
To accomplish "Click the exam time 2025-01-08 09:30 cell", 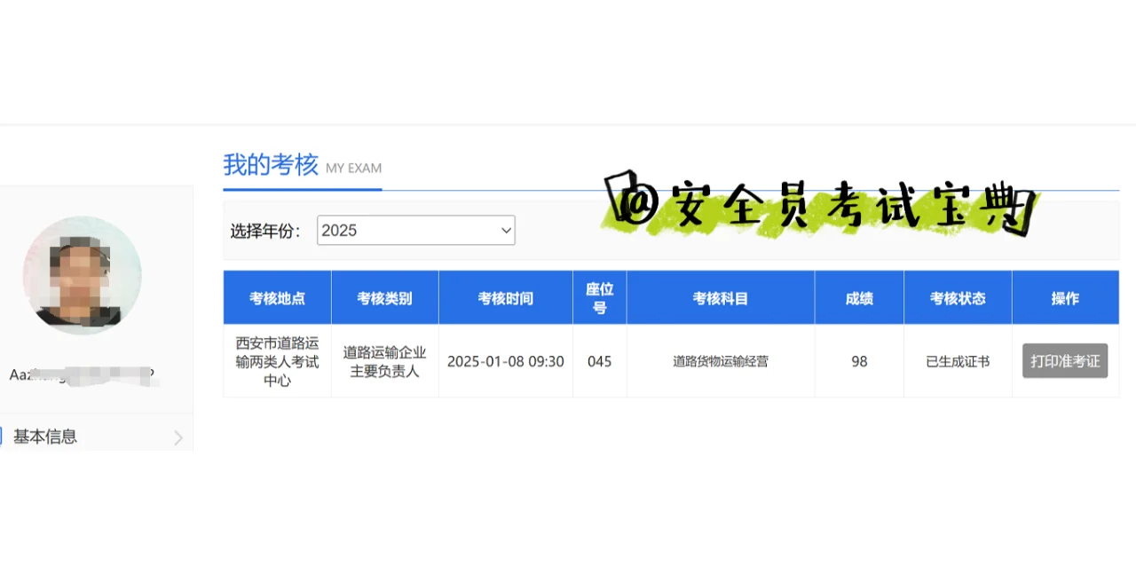I will (x=505, y=360).
